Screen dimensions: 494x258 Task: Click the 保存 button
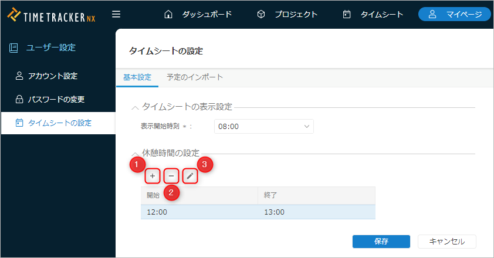(381, 241)
